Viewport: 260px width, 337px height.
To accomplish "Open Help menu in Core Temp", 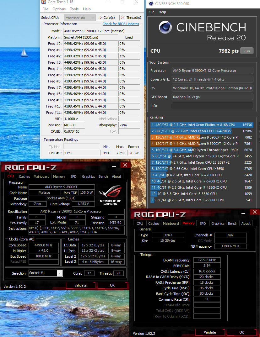I will click(x=87, y=9).
